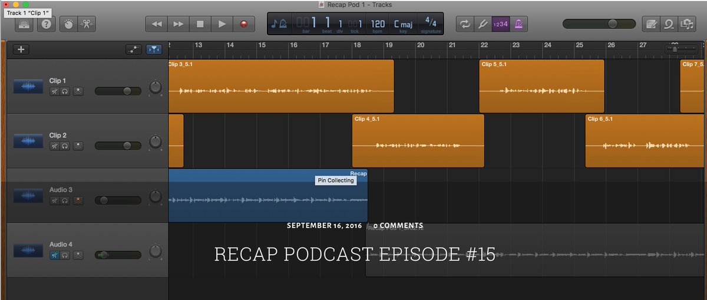707x300 pixels.
Task: Click the Clip 1 pan knob
Action: (155, 87)
